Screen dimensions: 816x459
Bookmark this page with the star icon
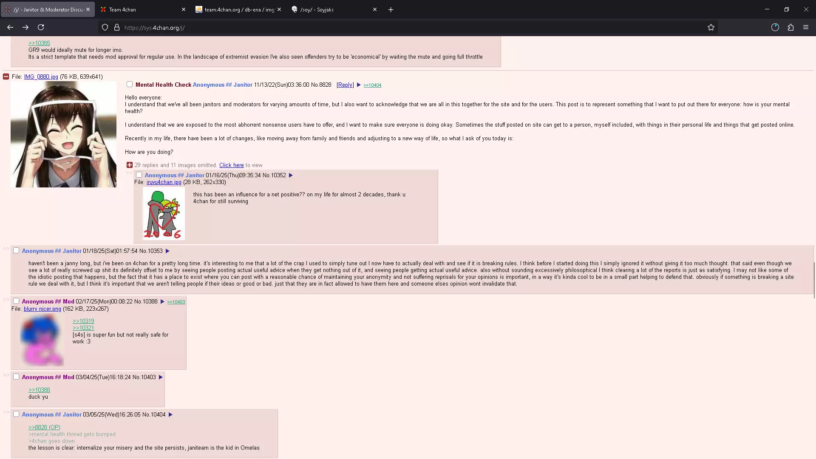pyautogui.click(x=711, y=28)
